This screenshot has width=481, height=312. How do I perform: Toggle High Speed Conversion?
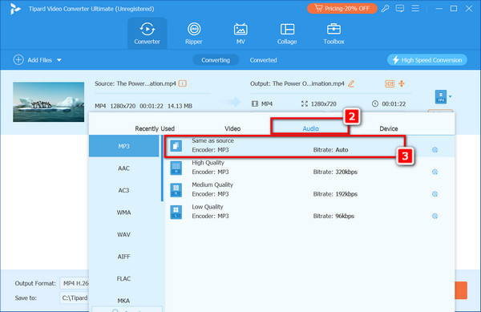pyautogui.click(x=427, y=60)
